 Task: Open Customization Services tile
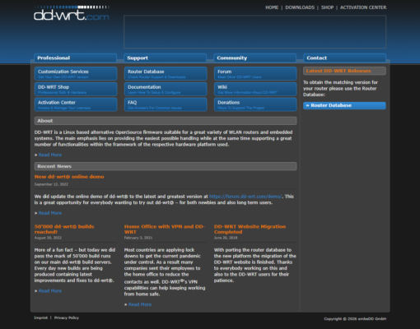[x=76, y=73]
